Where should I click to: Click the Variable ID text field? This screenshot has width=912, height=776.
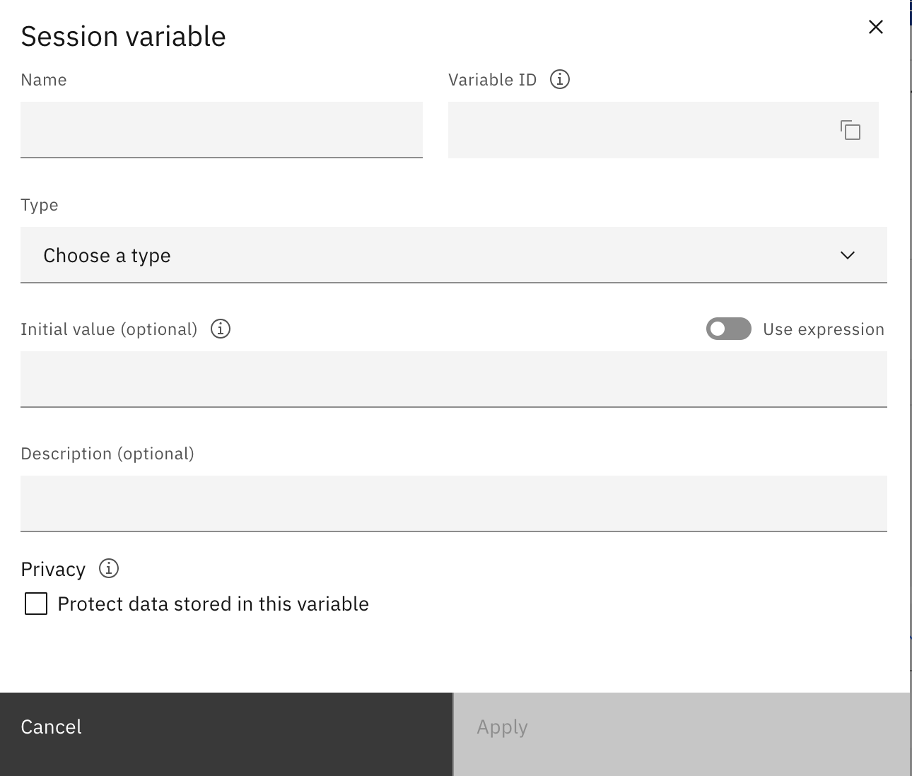(636, 130)
